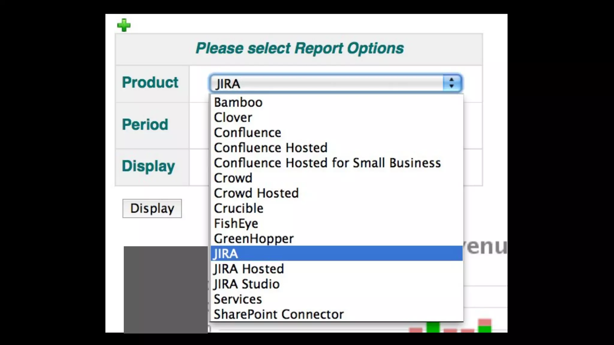Choose Clover in the dropdown list
The height and width of the screenshot is (345, 614).
pyautogui.click(x=233, y=117)
